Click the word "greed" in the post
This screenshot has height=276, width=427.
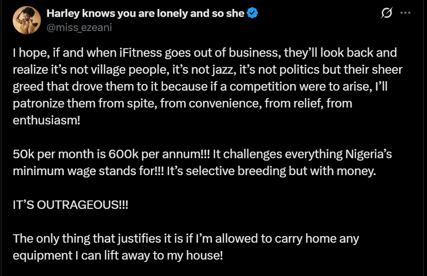pyautogui.click(x=27, y=86)
